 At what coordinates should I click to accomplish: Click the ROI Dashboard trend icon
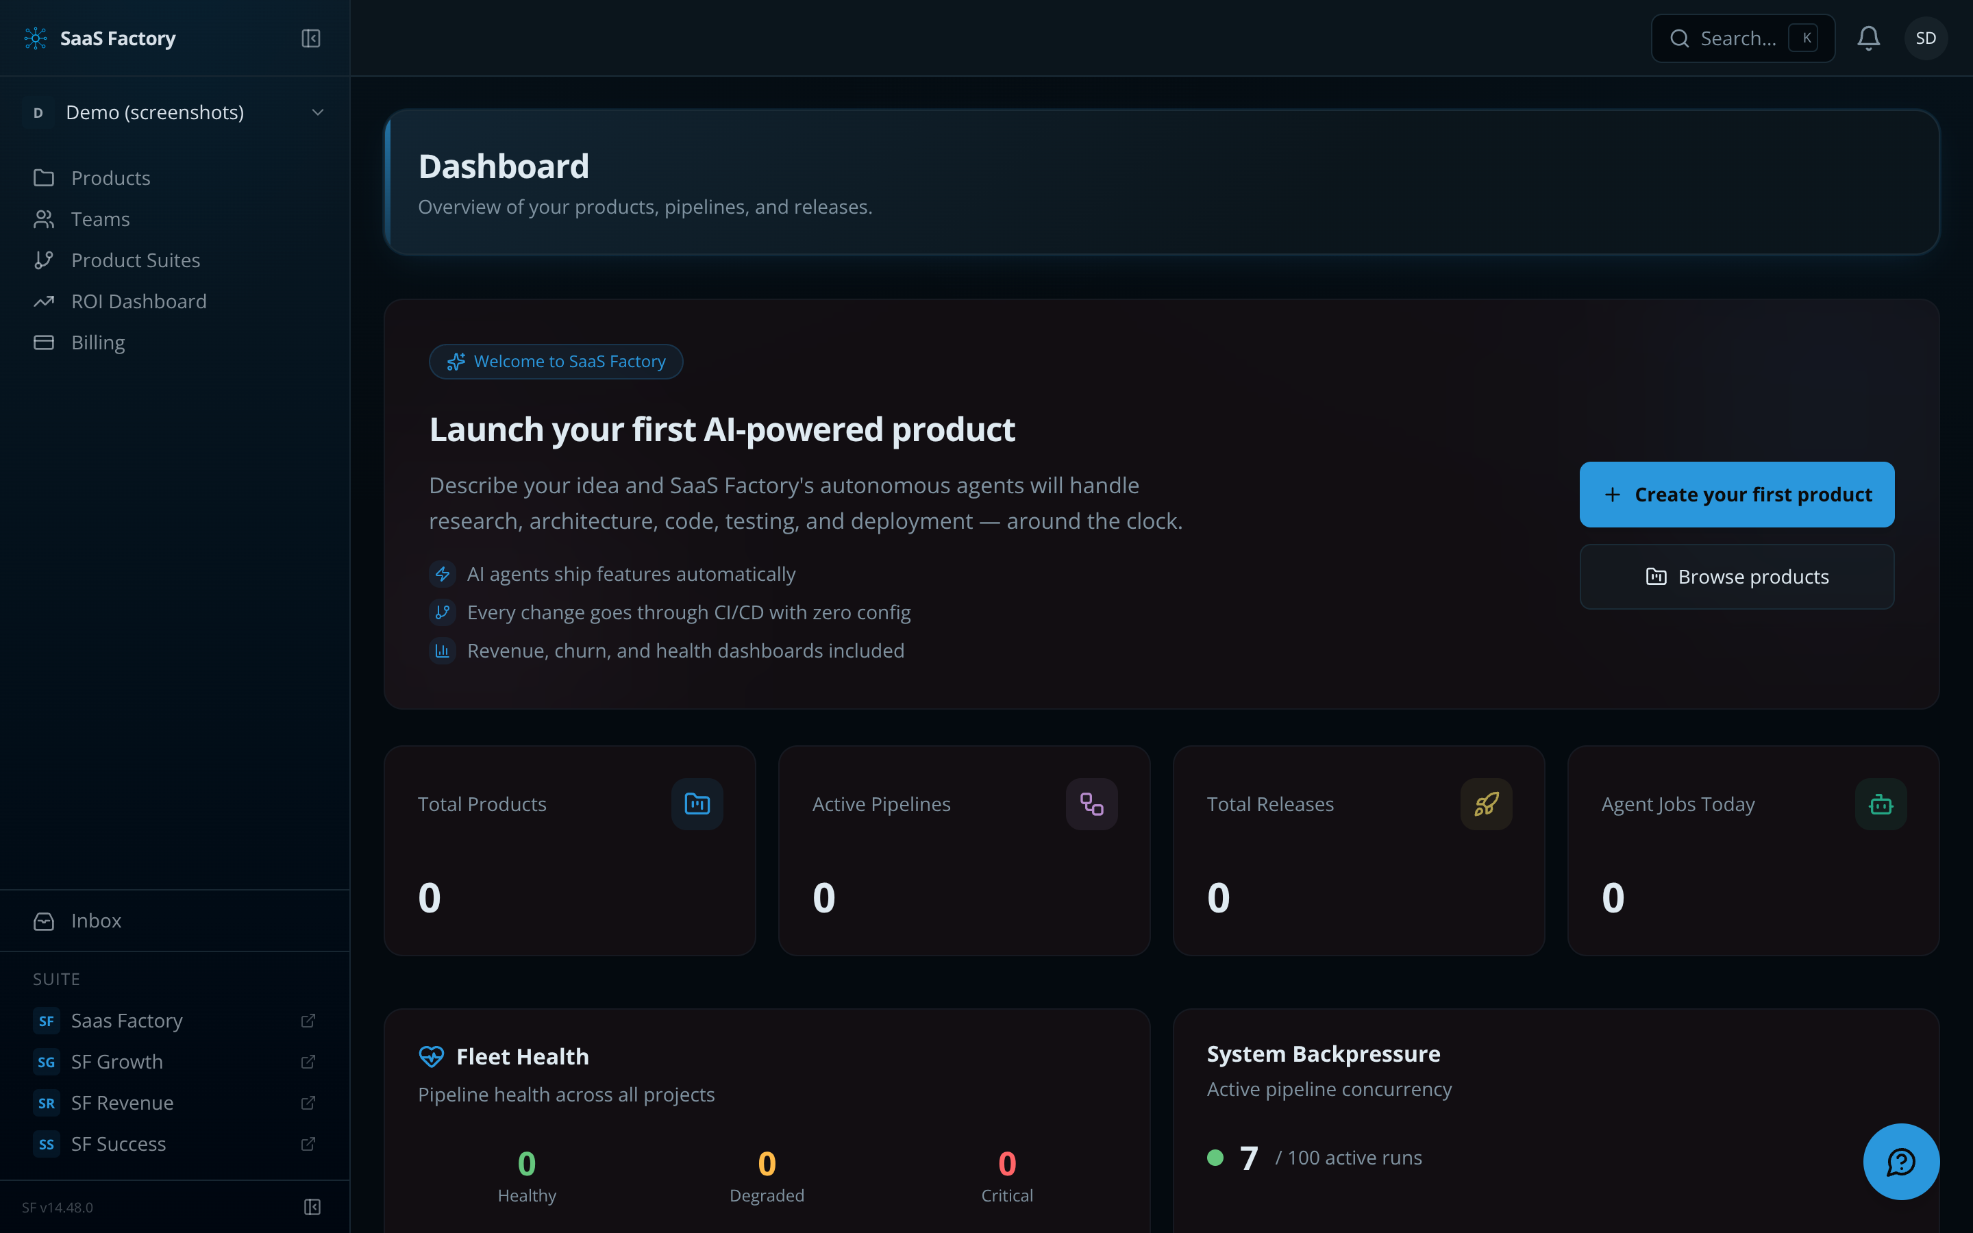[44, 301]
